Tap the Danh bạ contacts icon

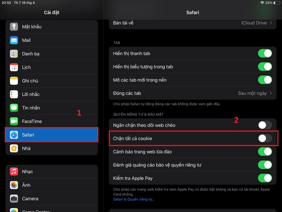[14, 54]
